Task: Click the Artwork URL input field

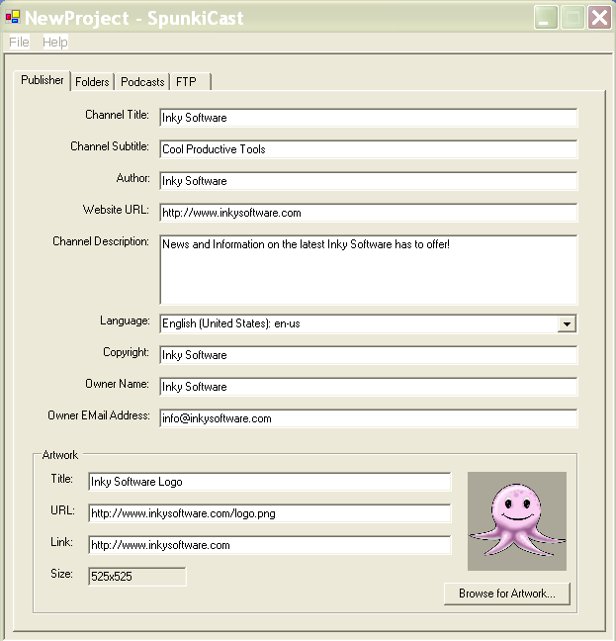Action: [270, 513]
